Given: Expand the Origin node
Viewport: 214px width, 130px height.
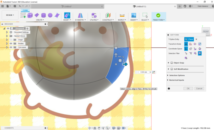Looking at the screenshot, I should [x=7, y=40].
